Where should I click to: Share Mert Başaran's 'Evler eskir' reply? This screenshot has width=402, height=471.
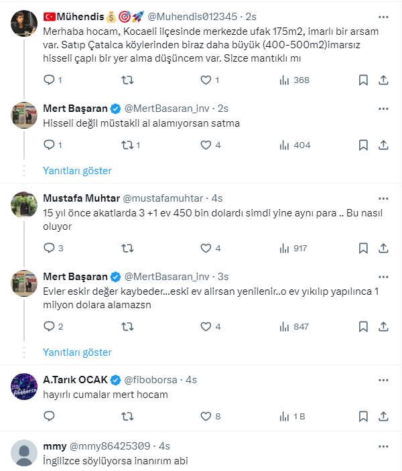(384, 326)
